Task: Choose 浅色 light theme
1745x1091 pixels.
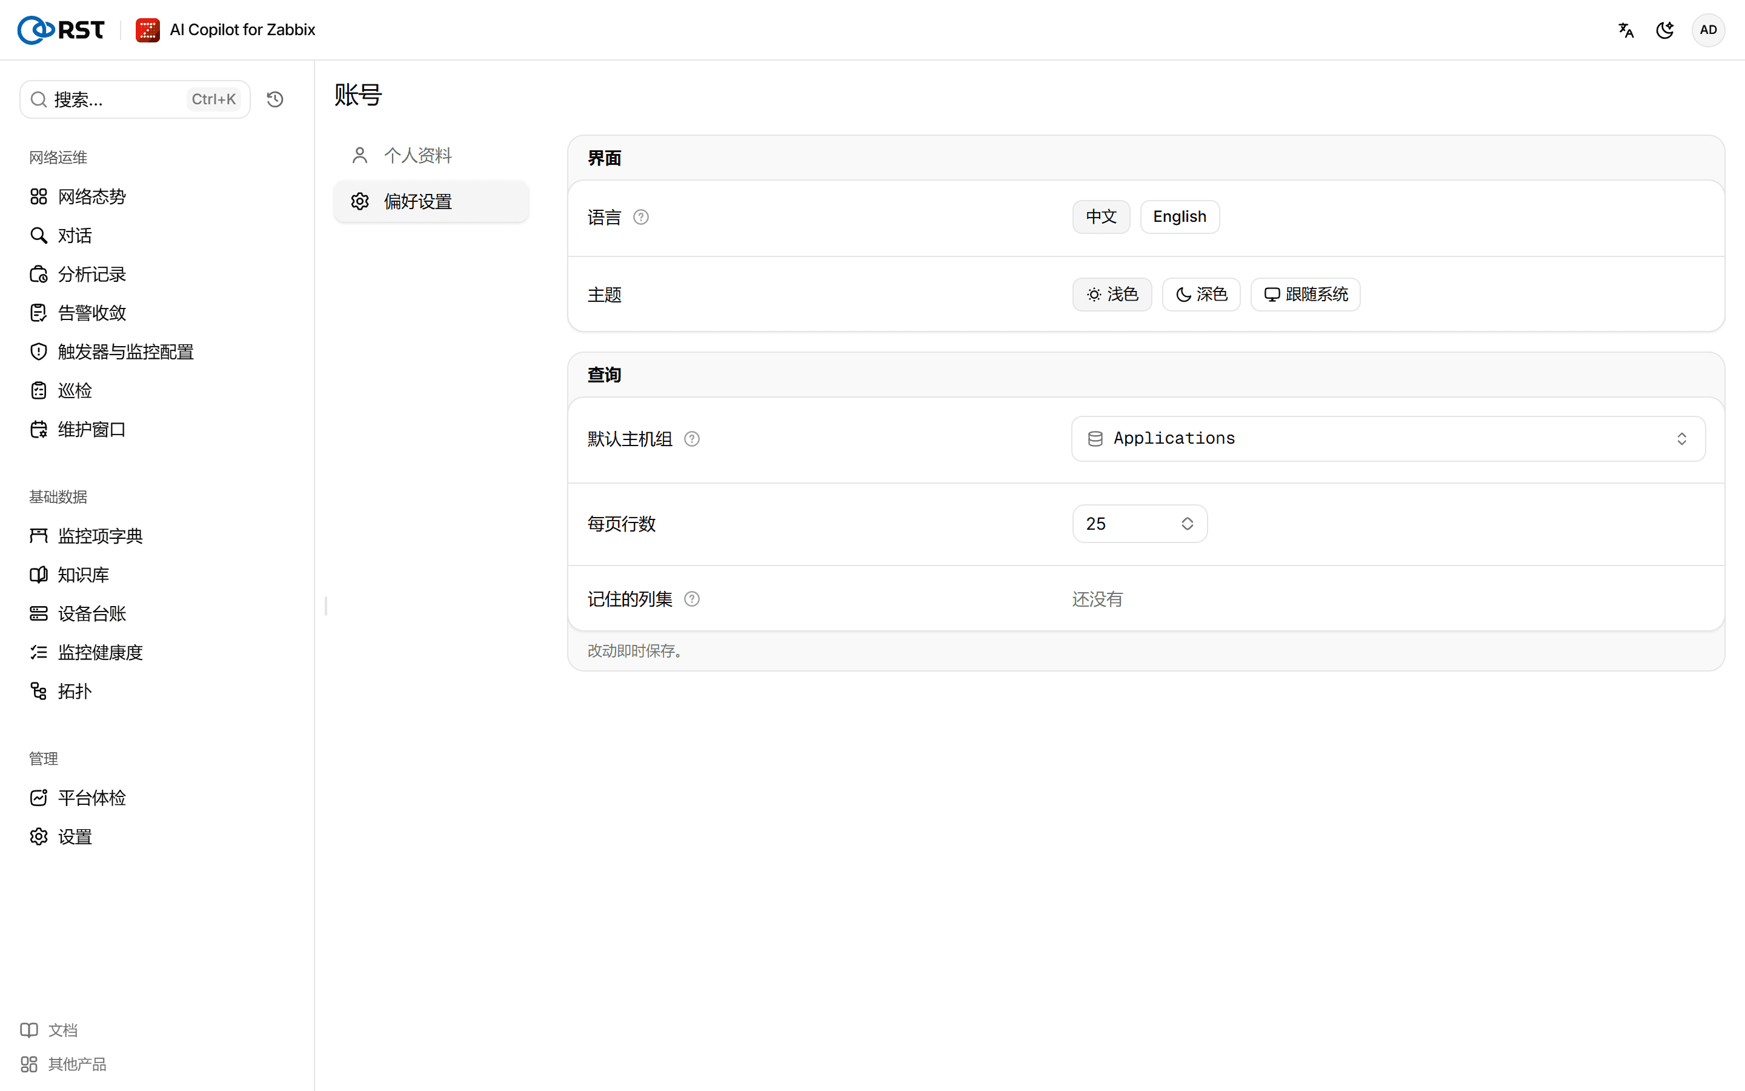Action: [x=1112, y=295]
